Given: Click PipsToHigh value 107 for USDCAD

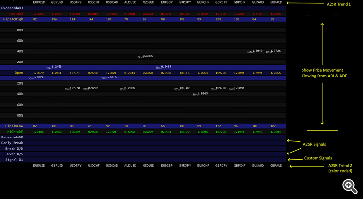Looking at the screenshot, I should (109, 19).
